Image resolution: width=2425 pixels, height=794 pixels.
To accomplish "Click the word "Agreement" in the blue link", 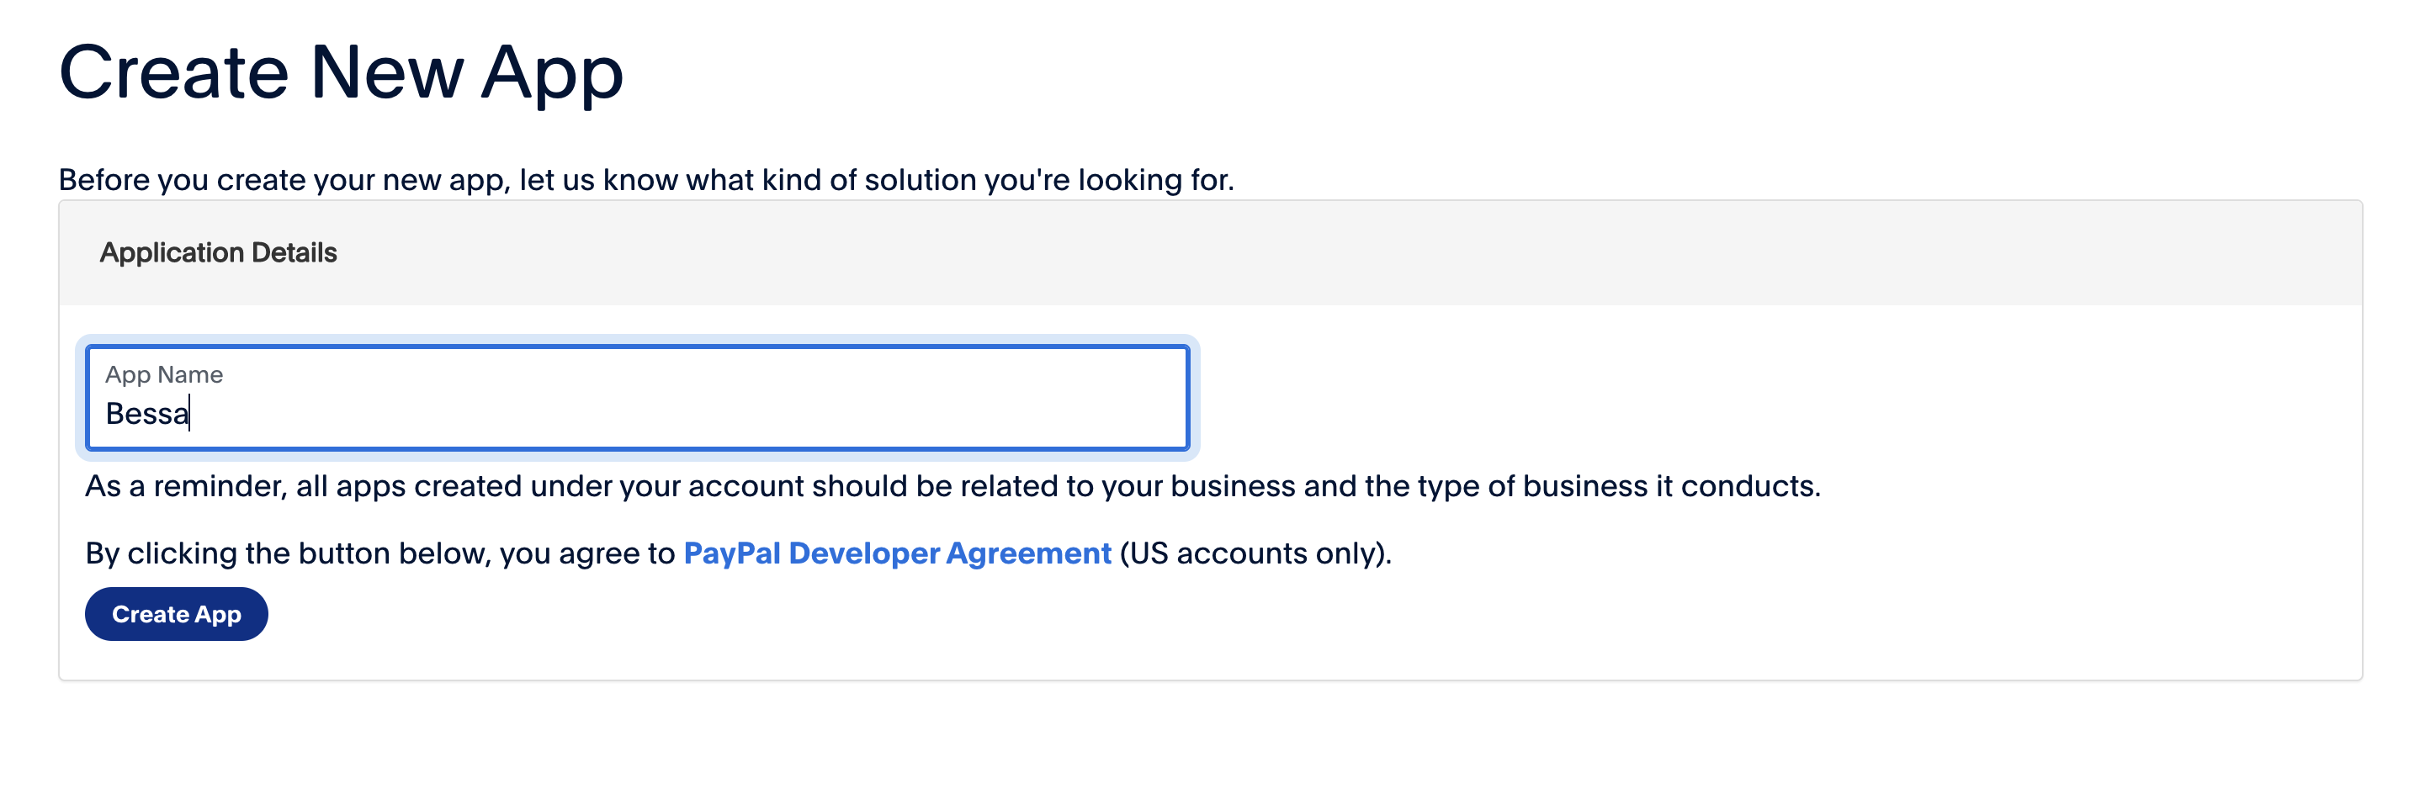I will 1028,553.
